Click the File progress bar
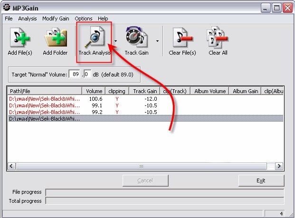295x218 pixels. (x=165, y=192)
